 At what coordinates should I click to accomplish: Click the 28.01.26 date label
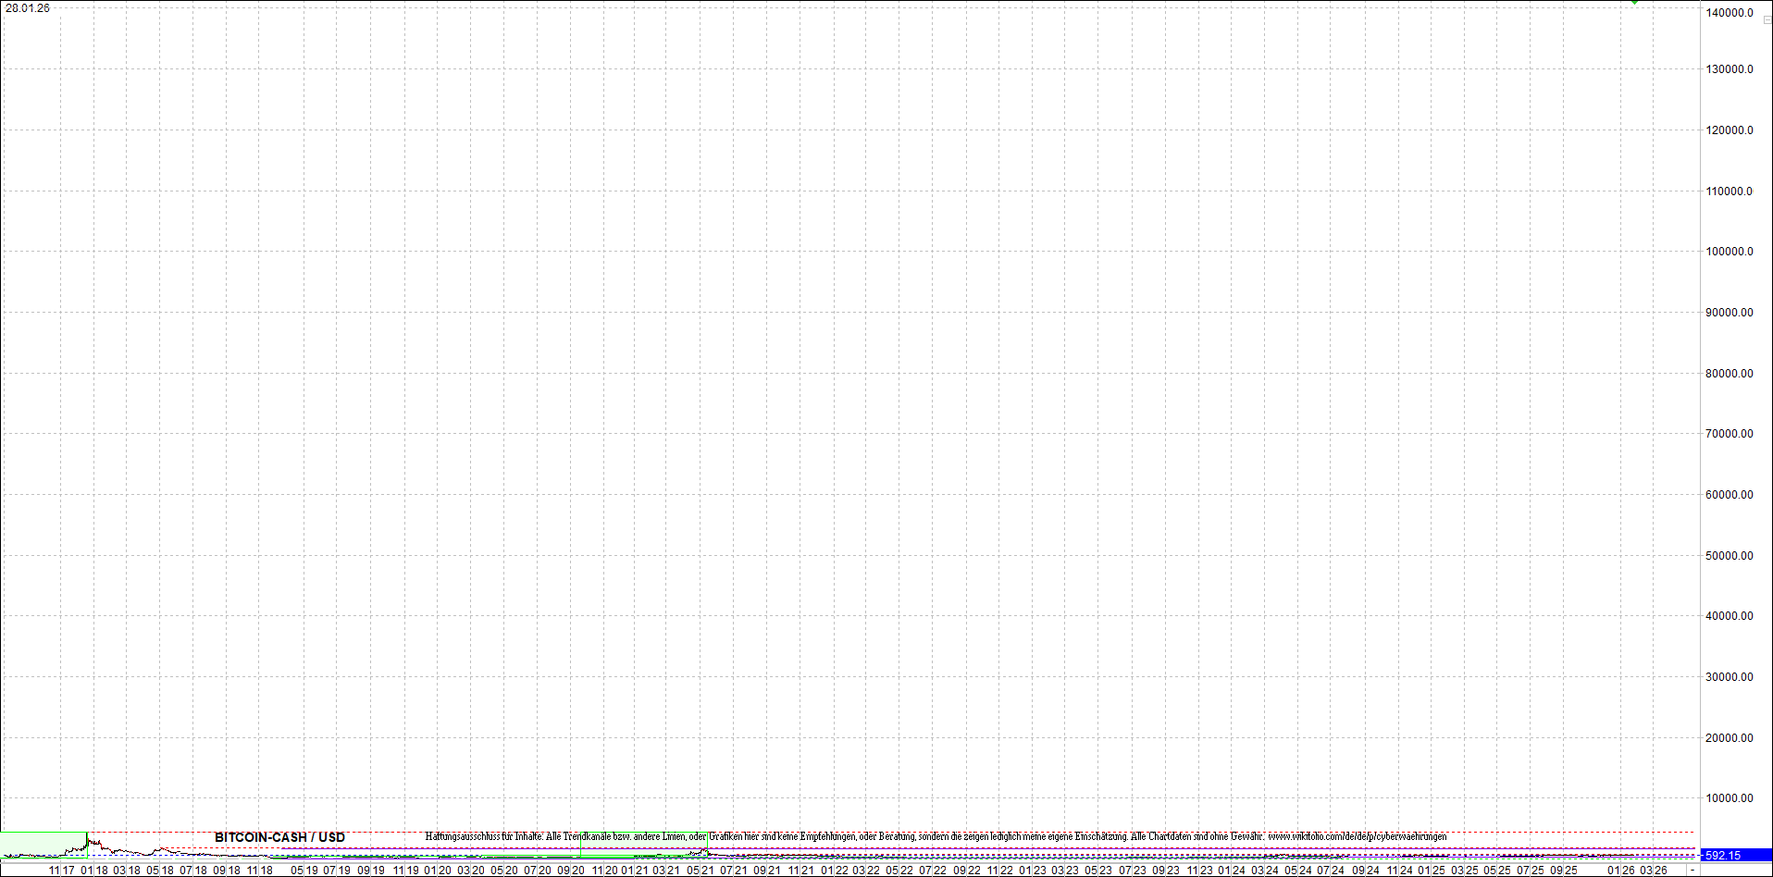28,8
